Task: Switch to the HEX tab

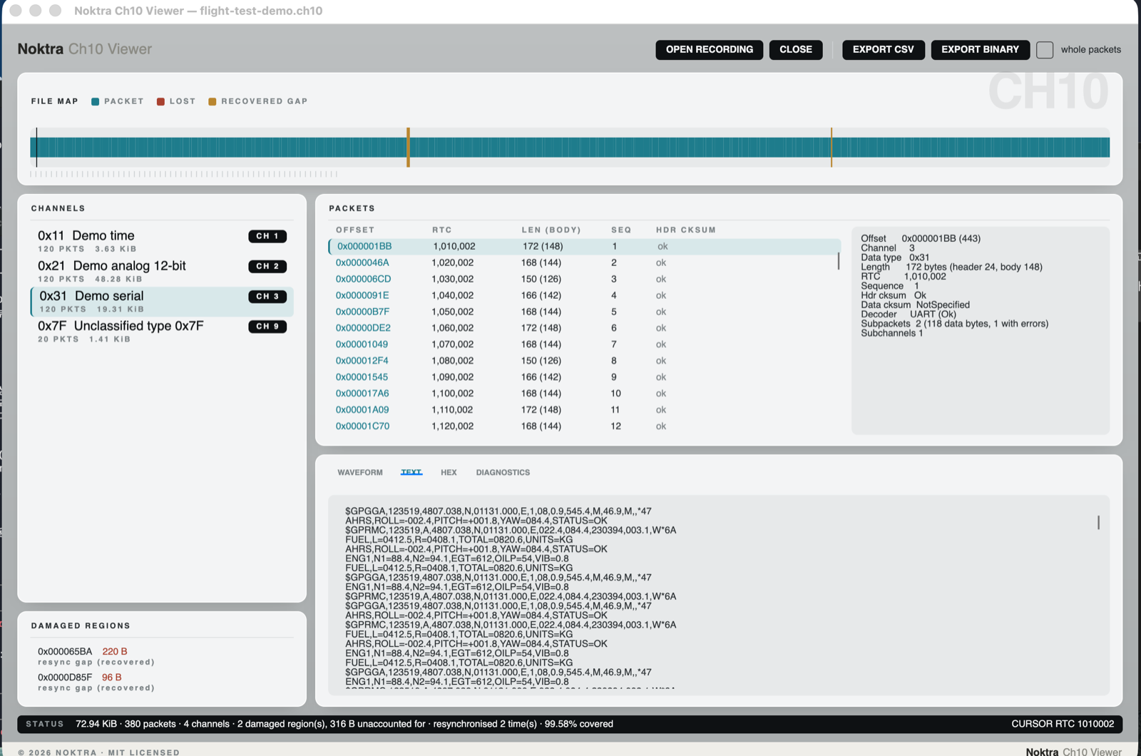Action: point(449,472)
